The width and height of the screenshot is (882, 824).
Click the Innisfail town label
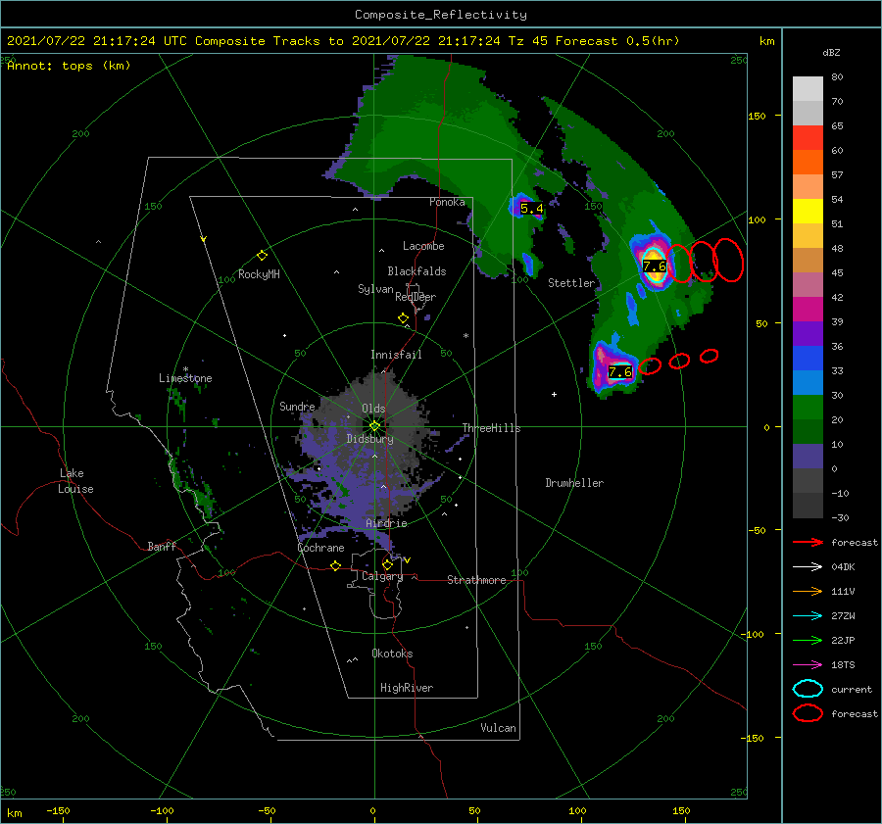(x=396, y=355)
